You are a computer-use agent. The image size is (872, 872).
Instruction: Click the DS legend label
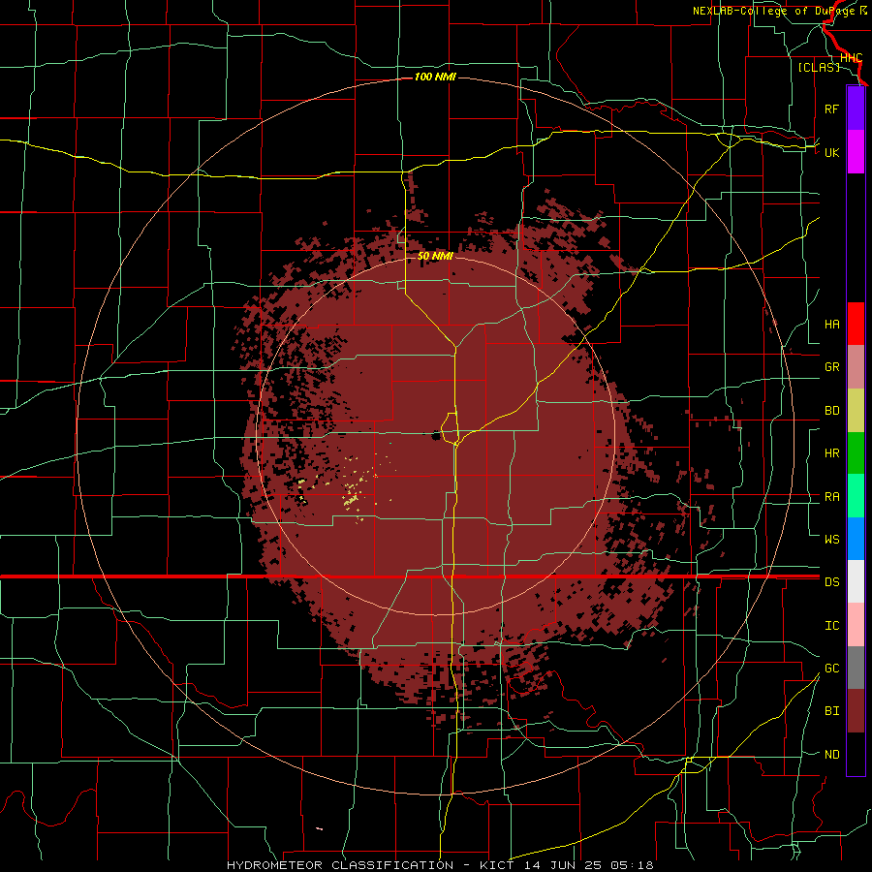click(831, 581)
